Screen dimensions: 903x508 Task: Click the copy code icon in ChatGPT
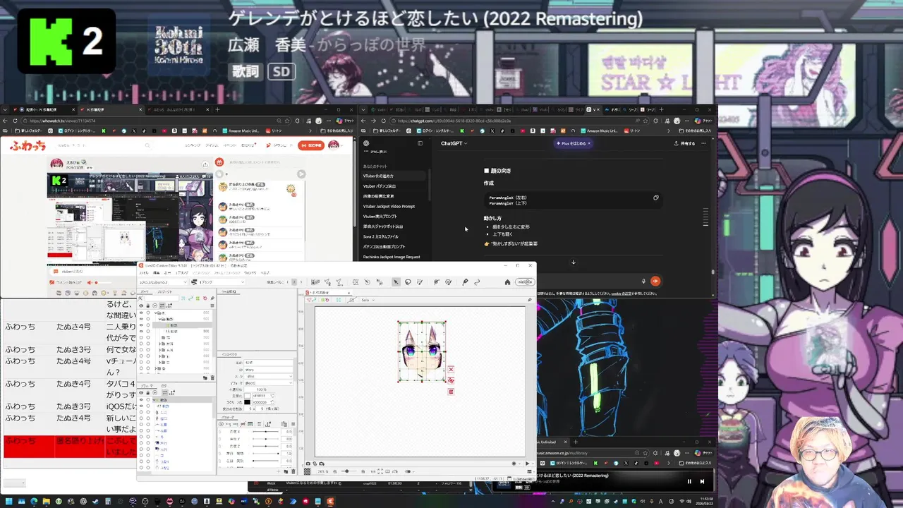point(655,198)
